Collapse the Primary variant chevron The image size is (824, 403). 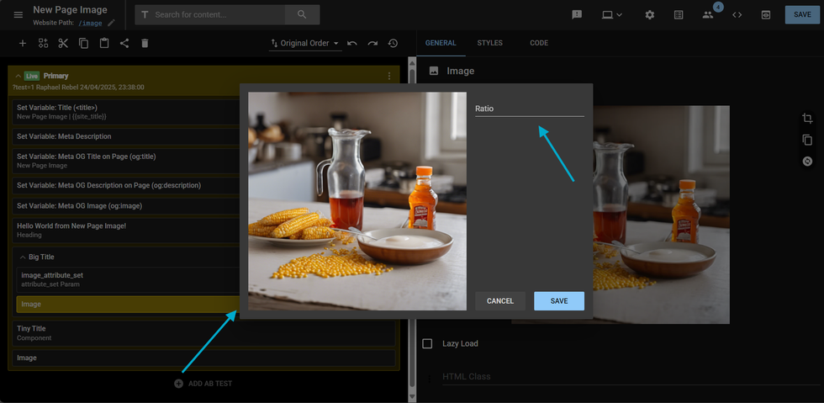pos(18,77)
